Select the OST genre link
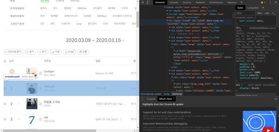 42,24
